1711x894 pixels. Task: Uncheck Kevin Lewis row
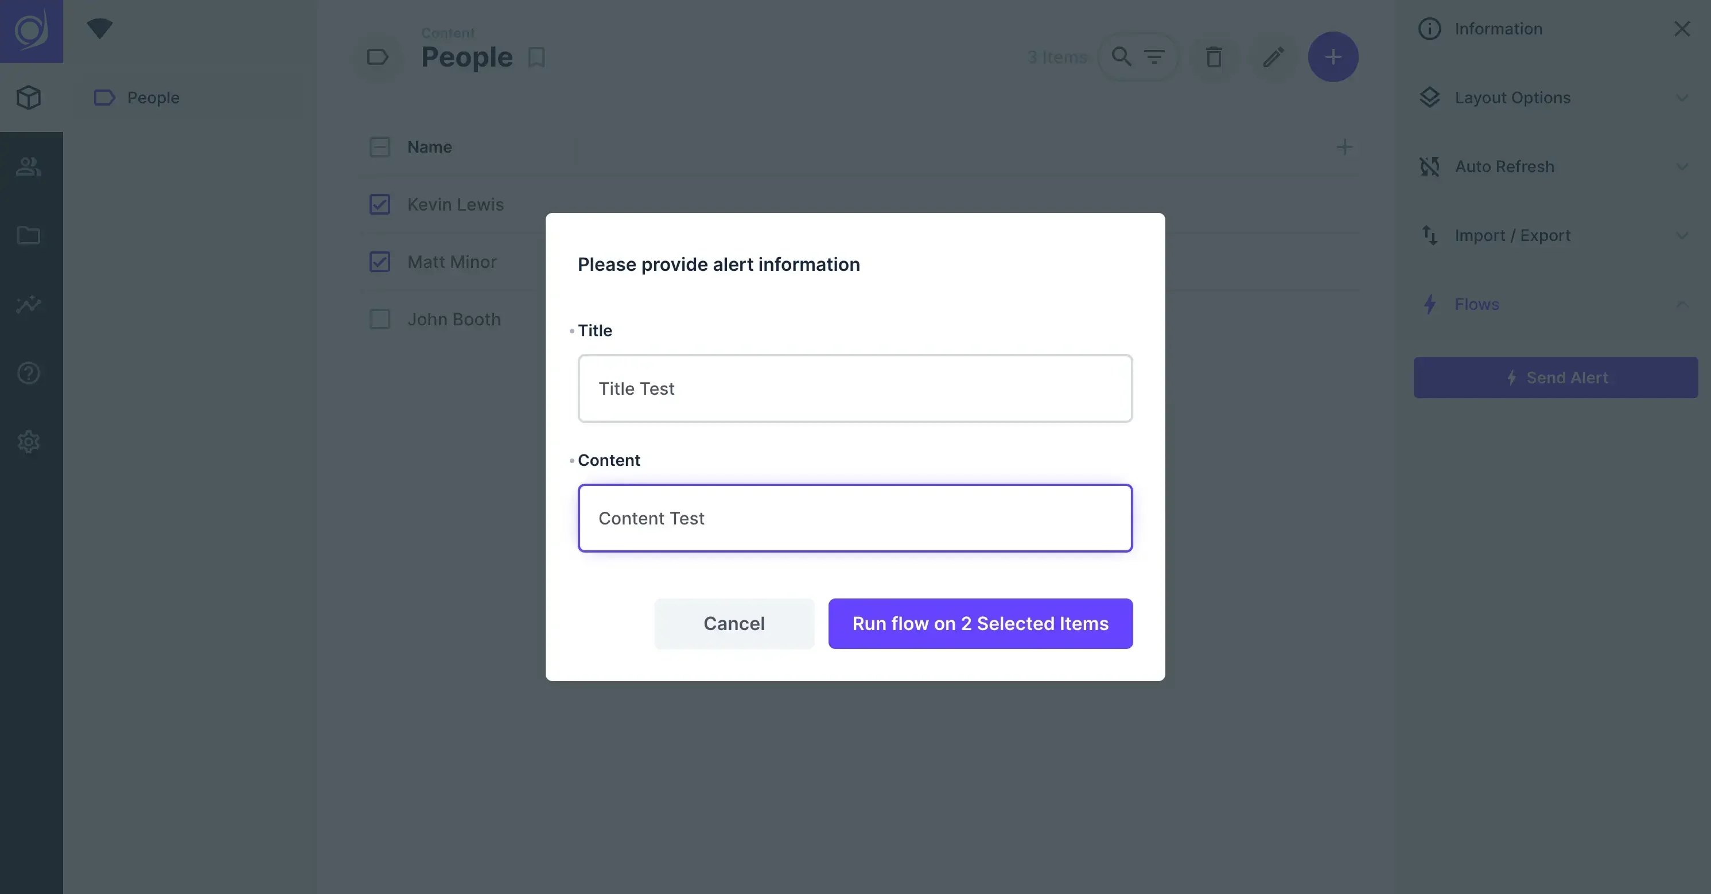point(379,204)
